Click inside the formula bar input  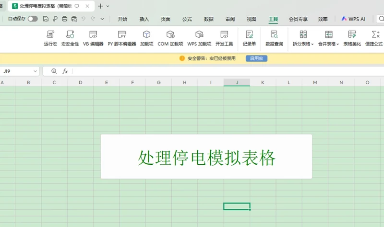228,71
